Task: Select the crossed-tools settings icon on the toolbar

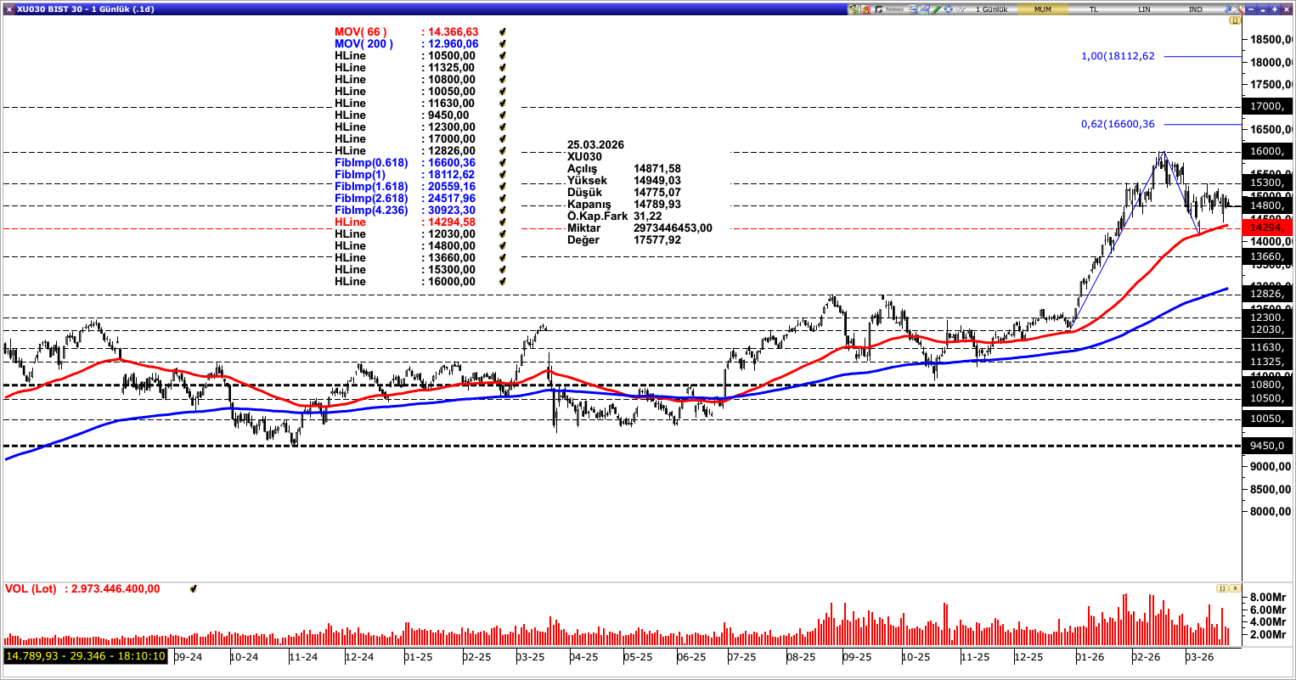Action: (x=1237, y=7)
